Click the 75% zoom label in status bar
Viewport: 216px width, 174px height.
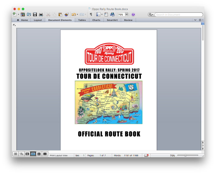click(172, 156)
